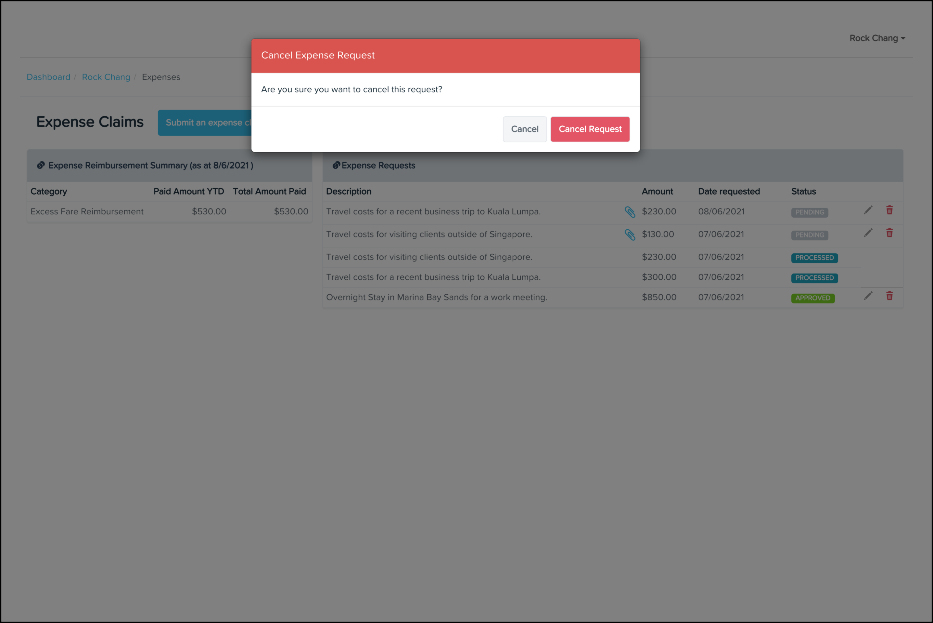Delete the $130.00 pending expense request
Screen dimensions: 933x623
coord(889,233)
